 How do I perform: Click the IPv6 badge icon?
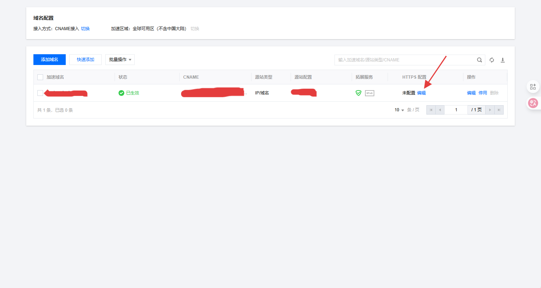(370, 93)
